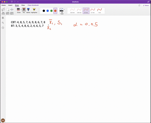Select the Text Mode tool
151x123 pixels.
tap(3, 11)
